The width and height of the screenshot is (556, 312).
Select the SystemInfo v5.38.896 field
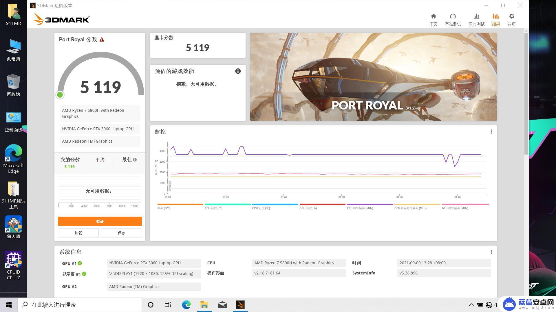click(x=444, y=273)
